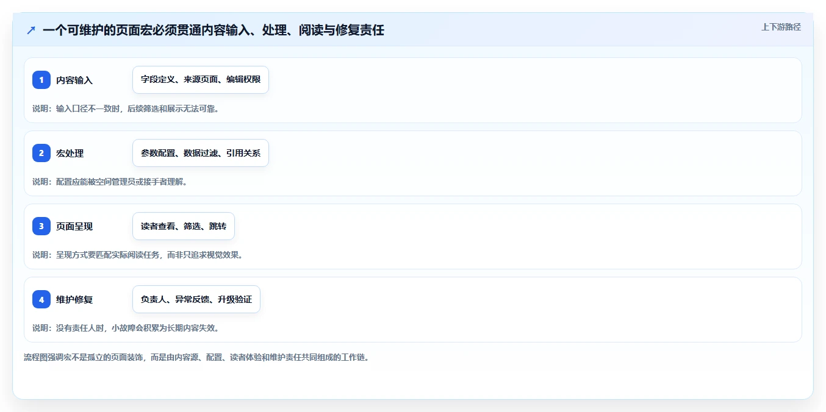Click the 字段定义、来源页面、编辑权限 chip
The image size is (826, 412).
pyautogui.click(x=201, y=80)
